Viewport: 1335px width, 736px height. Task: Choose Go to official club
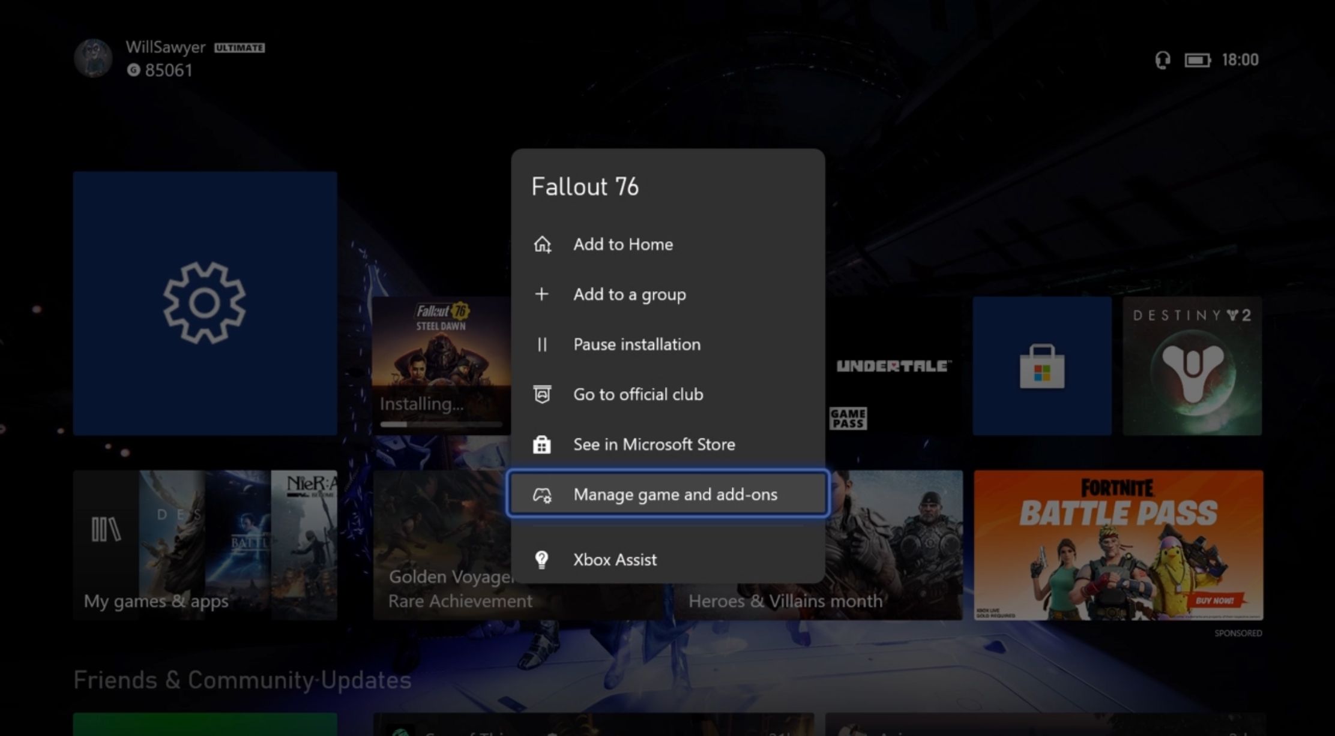click(x=668, y=394)
